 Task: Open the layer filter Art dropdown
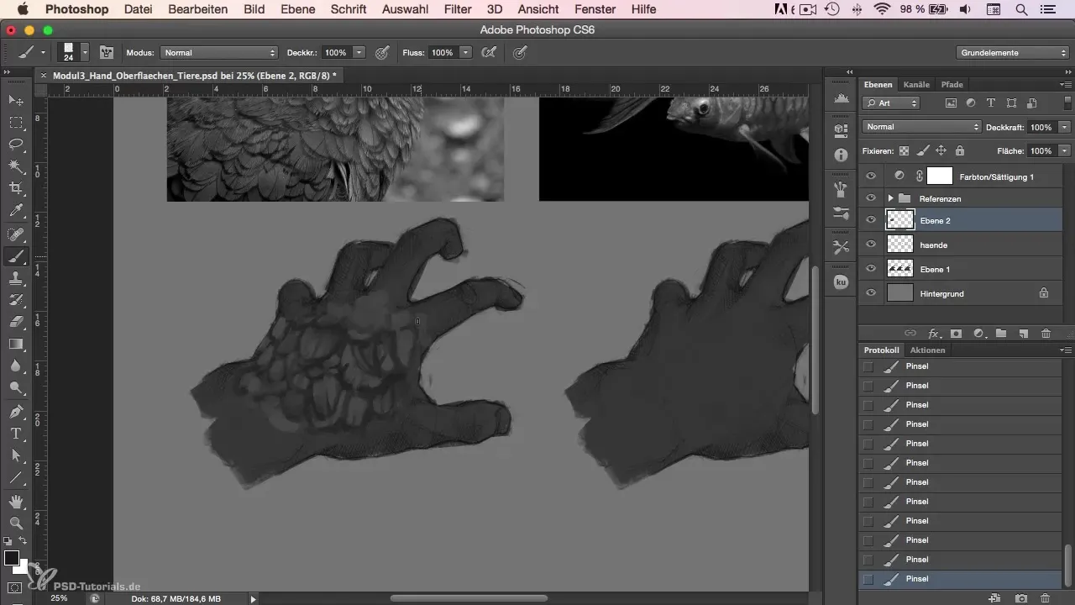pyautogui.click(x=891, y=103)
